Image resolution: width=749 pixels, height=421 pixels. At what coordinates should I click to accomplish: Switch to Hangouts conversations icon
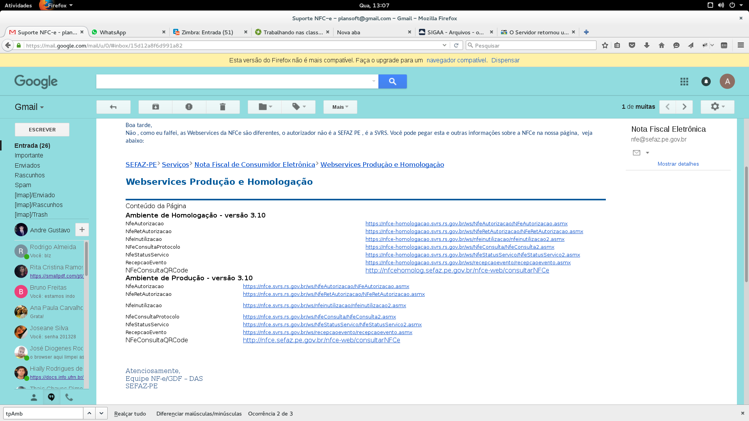(x=51, y=397)
